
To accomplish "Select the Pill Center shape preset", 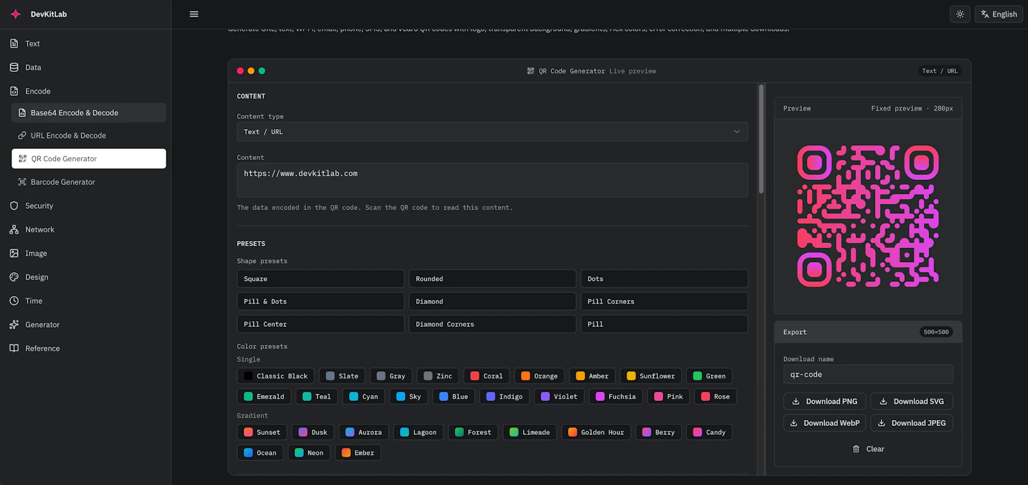I will tap(321, 324).
